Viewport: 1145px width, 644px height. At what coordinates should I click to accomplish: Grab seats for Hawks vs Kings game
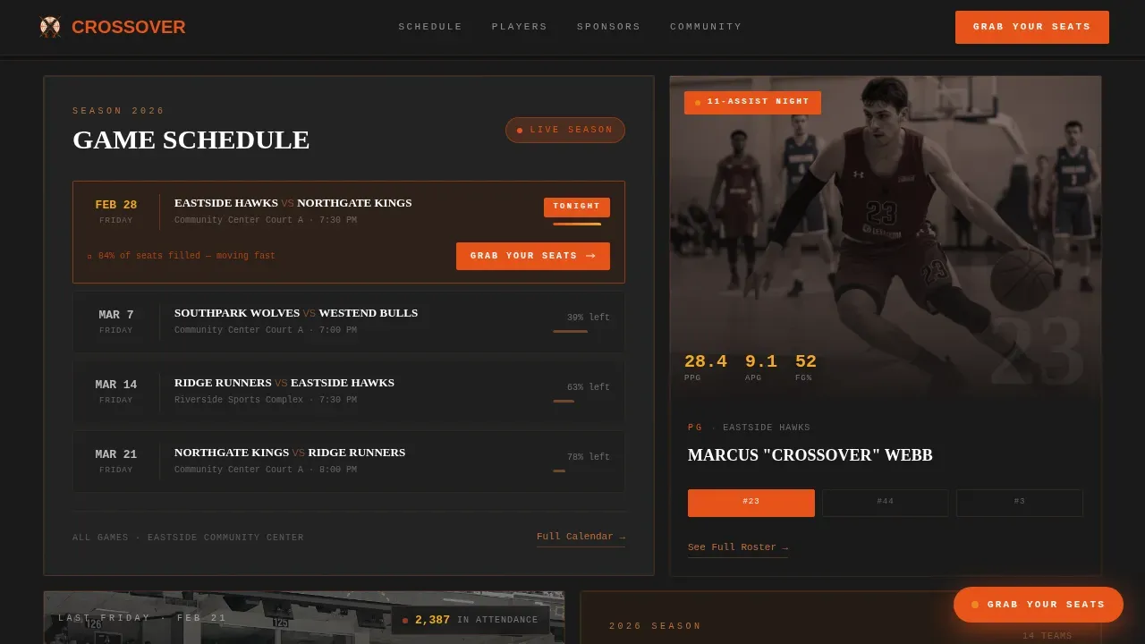[x=533, y=256]
